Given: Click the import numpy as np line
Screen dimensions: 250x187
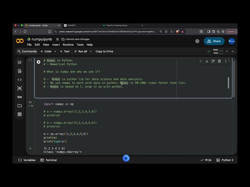Looking at the screenshot, I should (59, 104).
